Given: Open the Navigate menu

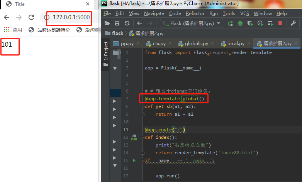Looking at the screenshot, I should 154,13.
